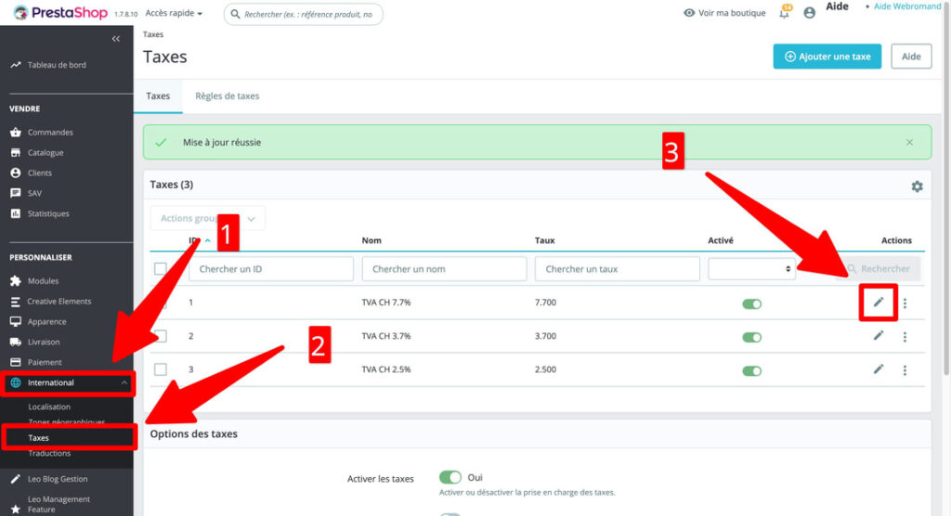The height and width of the screenshot is (516, 951).
Task: Open the Activé filter dropdown
Action: pos(750,269)
